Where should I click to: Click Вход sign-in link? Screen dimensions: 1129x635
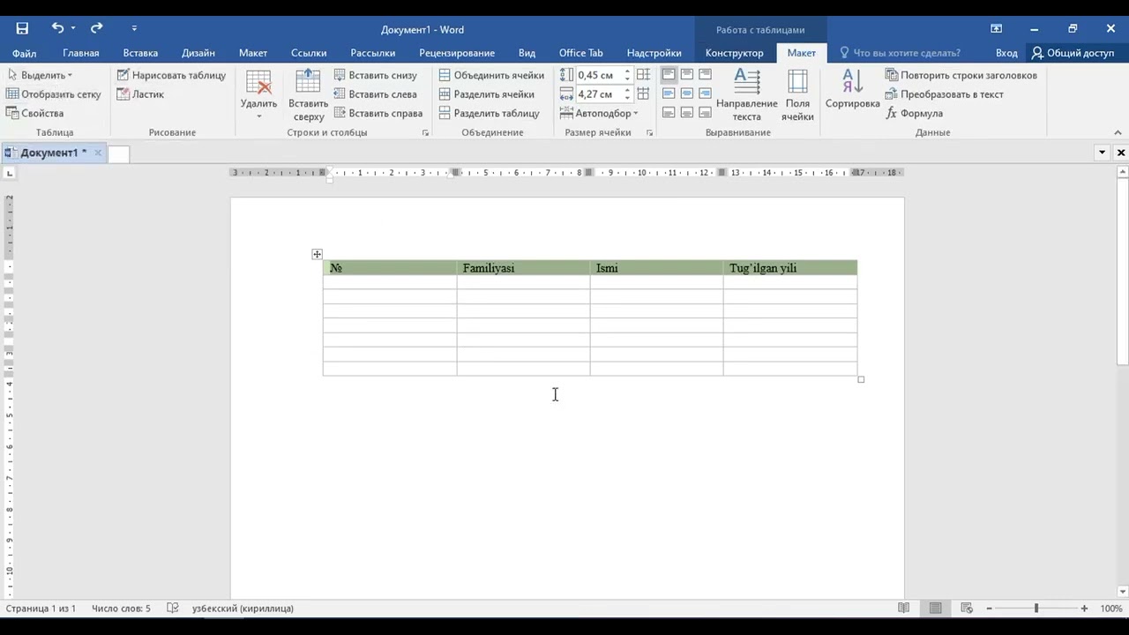1006,53
